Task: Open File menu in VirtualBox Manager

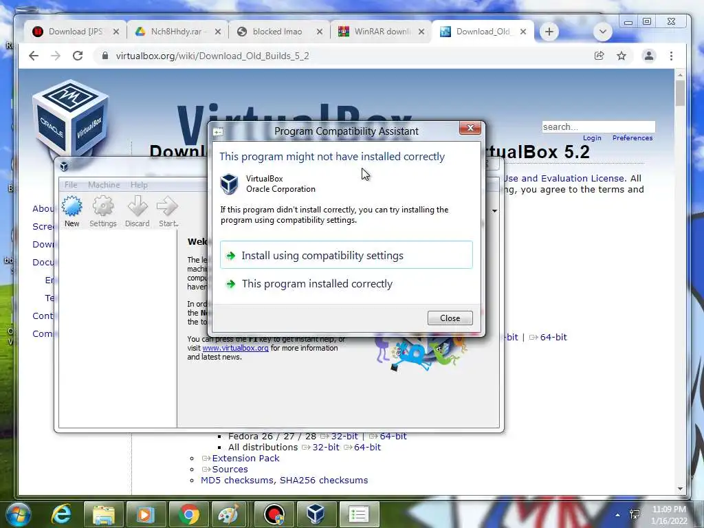Action: click(x=71, y=184)
